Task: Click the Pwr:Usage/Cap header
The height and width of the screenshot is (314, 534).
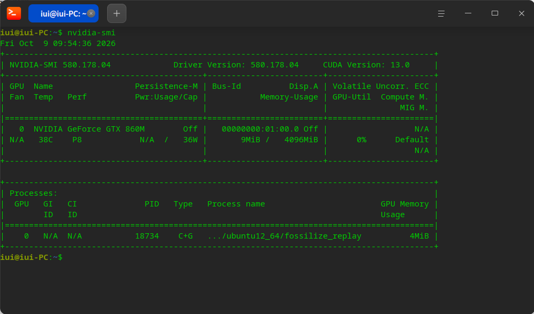Action: [166, 97]
